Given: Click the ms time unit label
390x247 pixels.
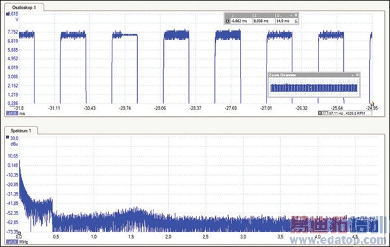Looking at the screenshot, I should click(x=22, y=113).
